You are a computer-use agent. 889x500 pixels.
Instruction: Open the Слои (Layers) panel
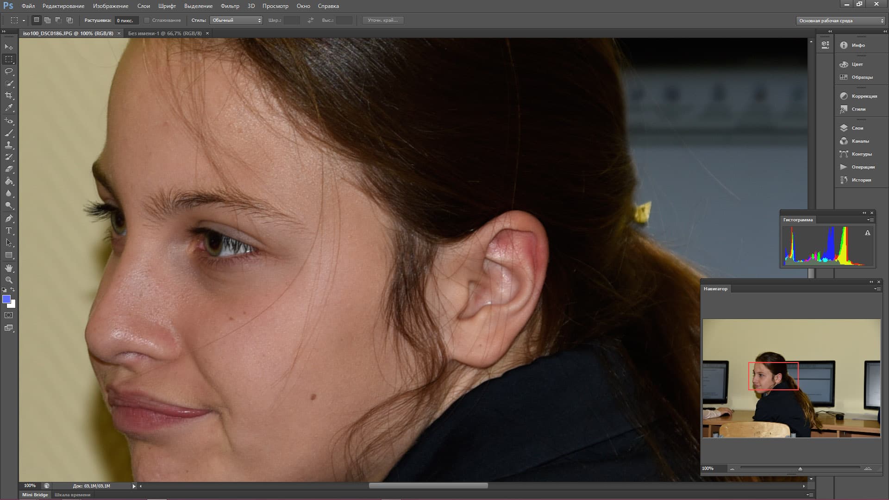point(857,128)
